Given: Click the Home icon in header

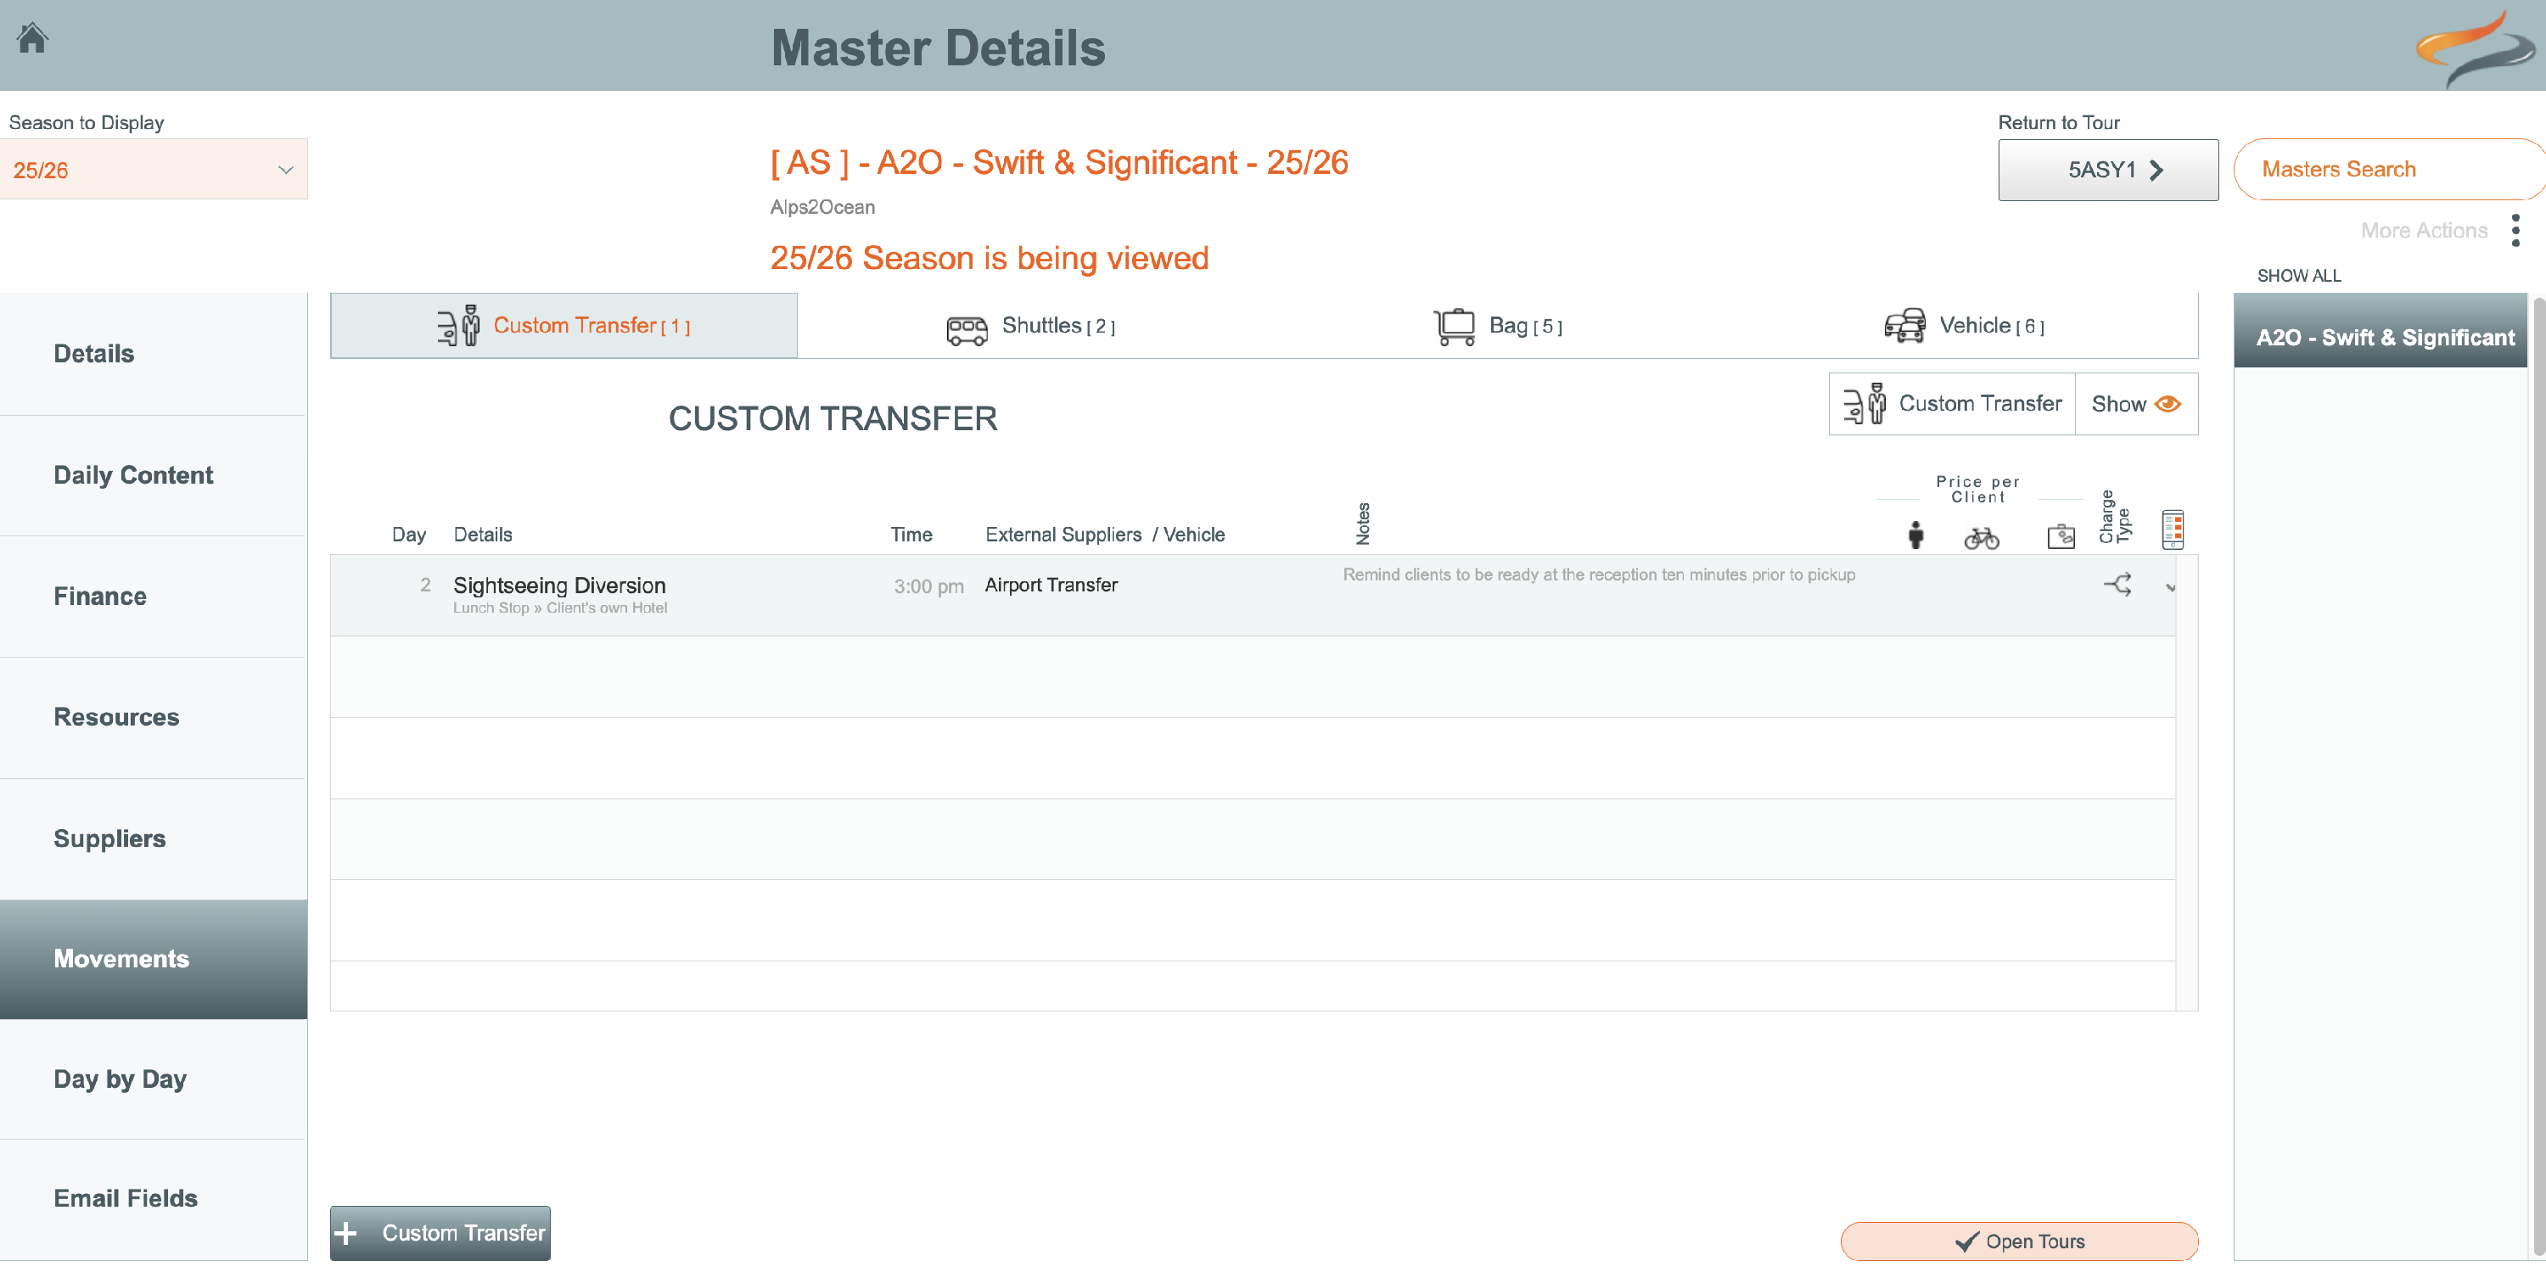Looking at the screenshot, I should tap(32, 37).
